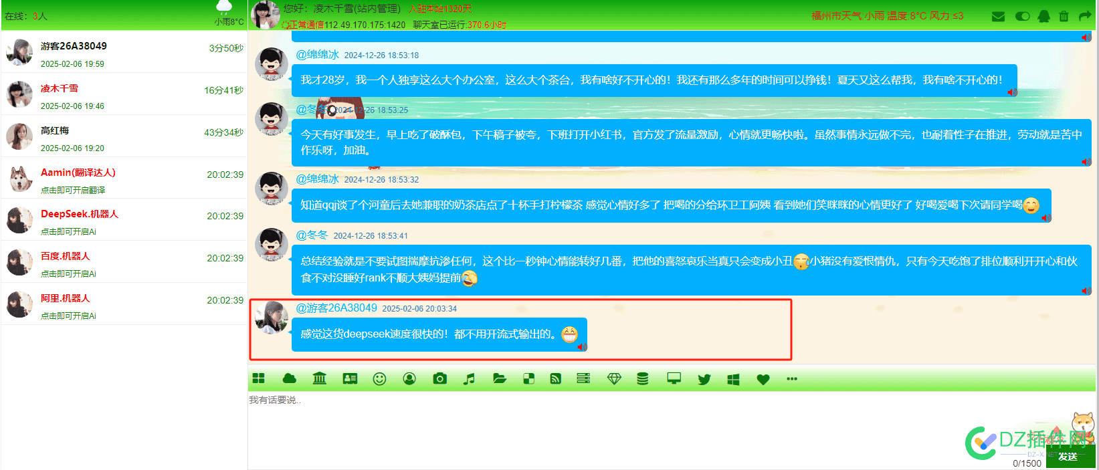Click the notification bell in header
Image resolution: width=1099 pixels, height=470 pixels.
click(1043, 17)
